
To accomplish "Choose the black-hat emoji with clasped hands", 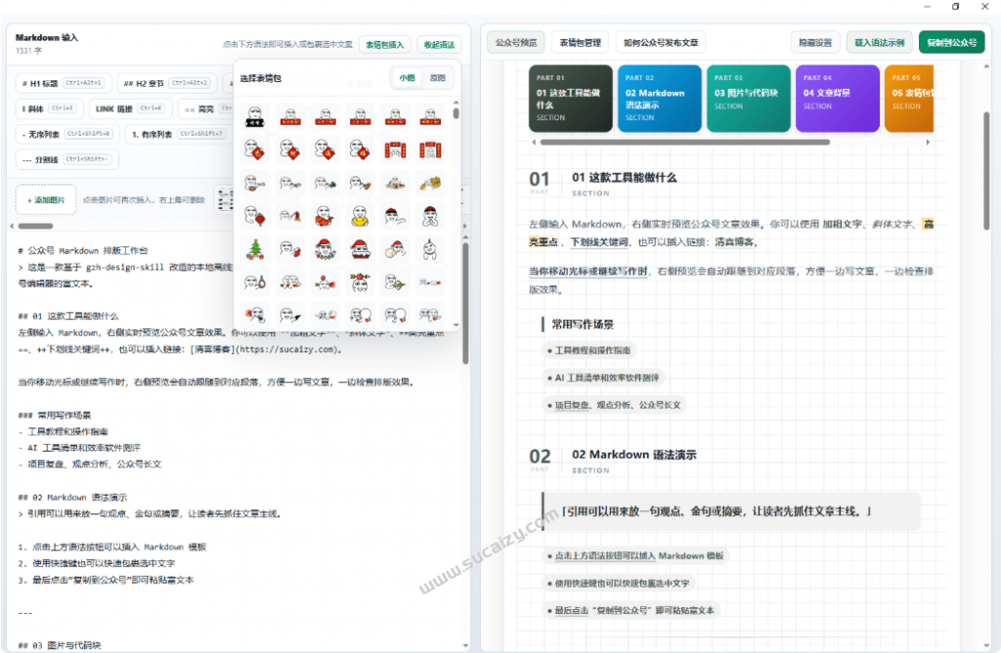I will pyautogui.click(x=430, y=216).
